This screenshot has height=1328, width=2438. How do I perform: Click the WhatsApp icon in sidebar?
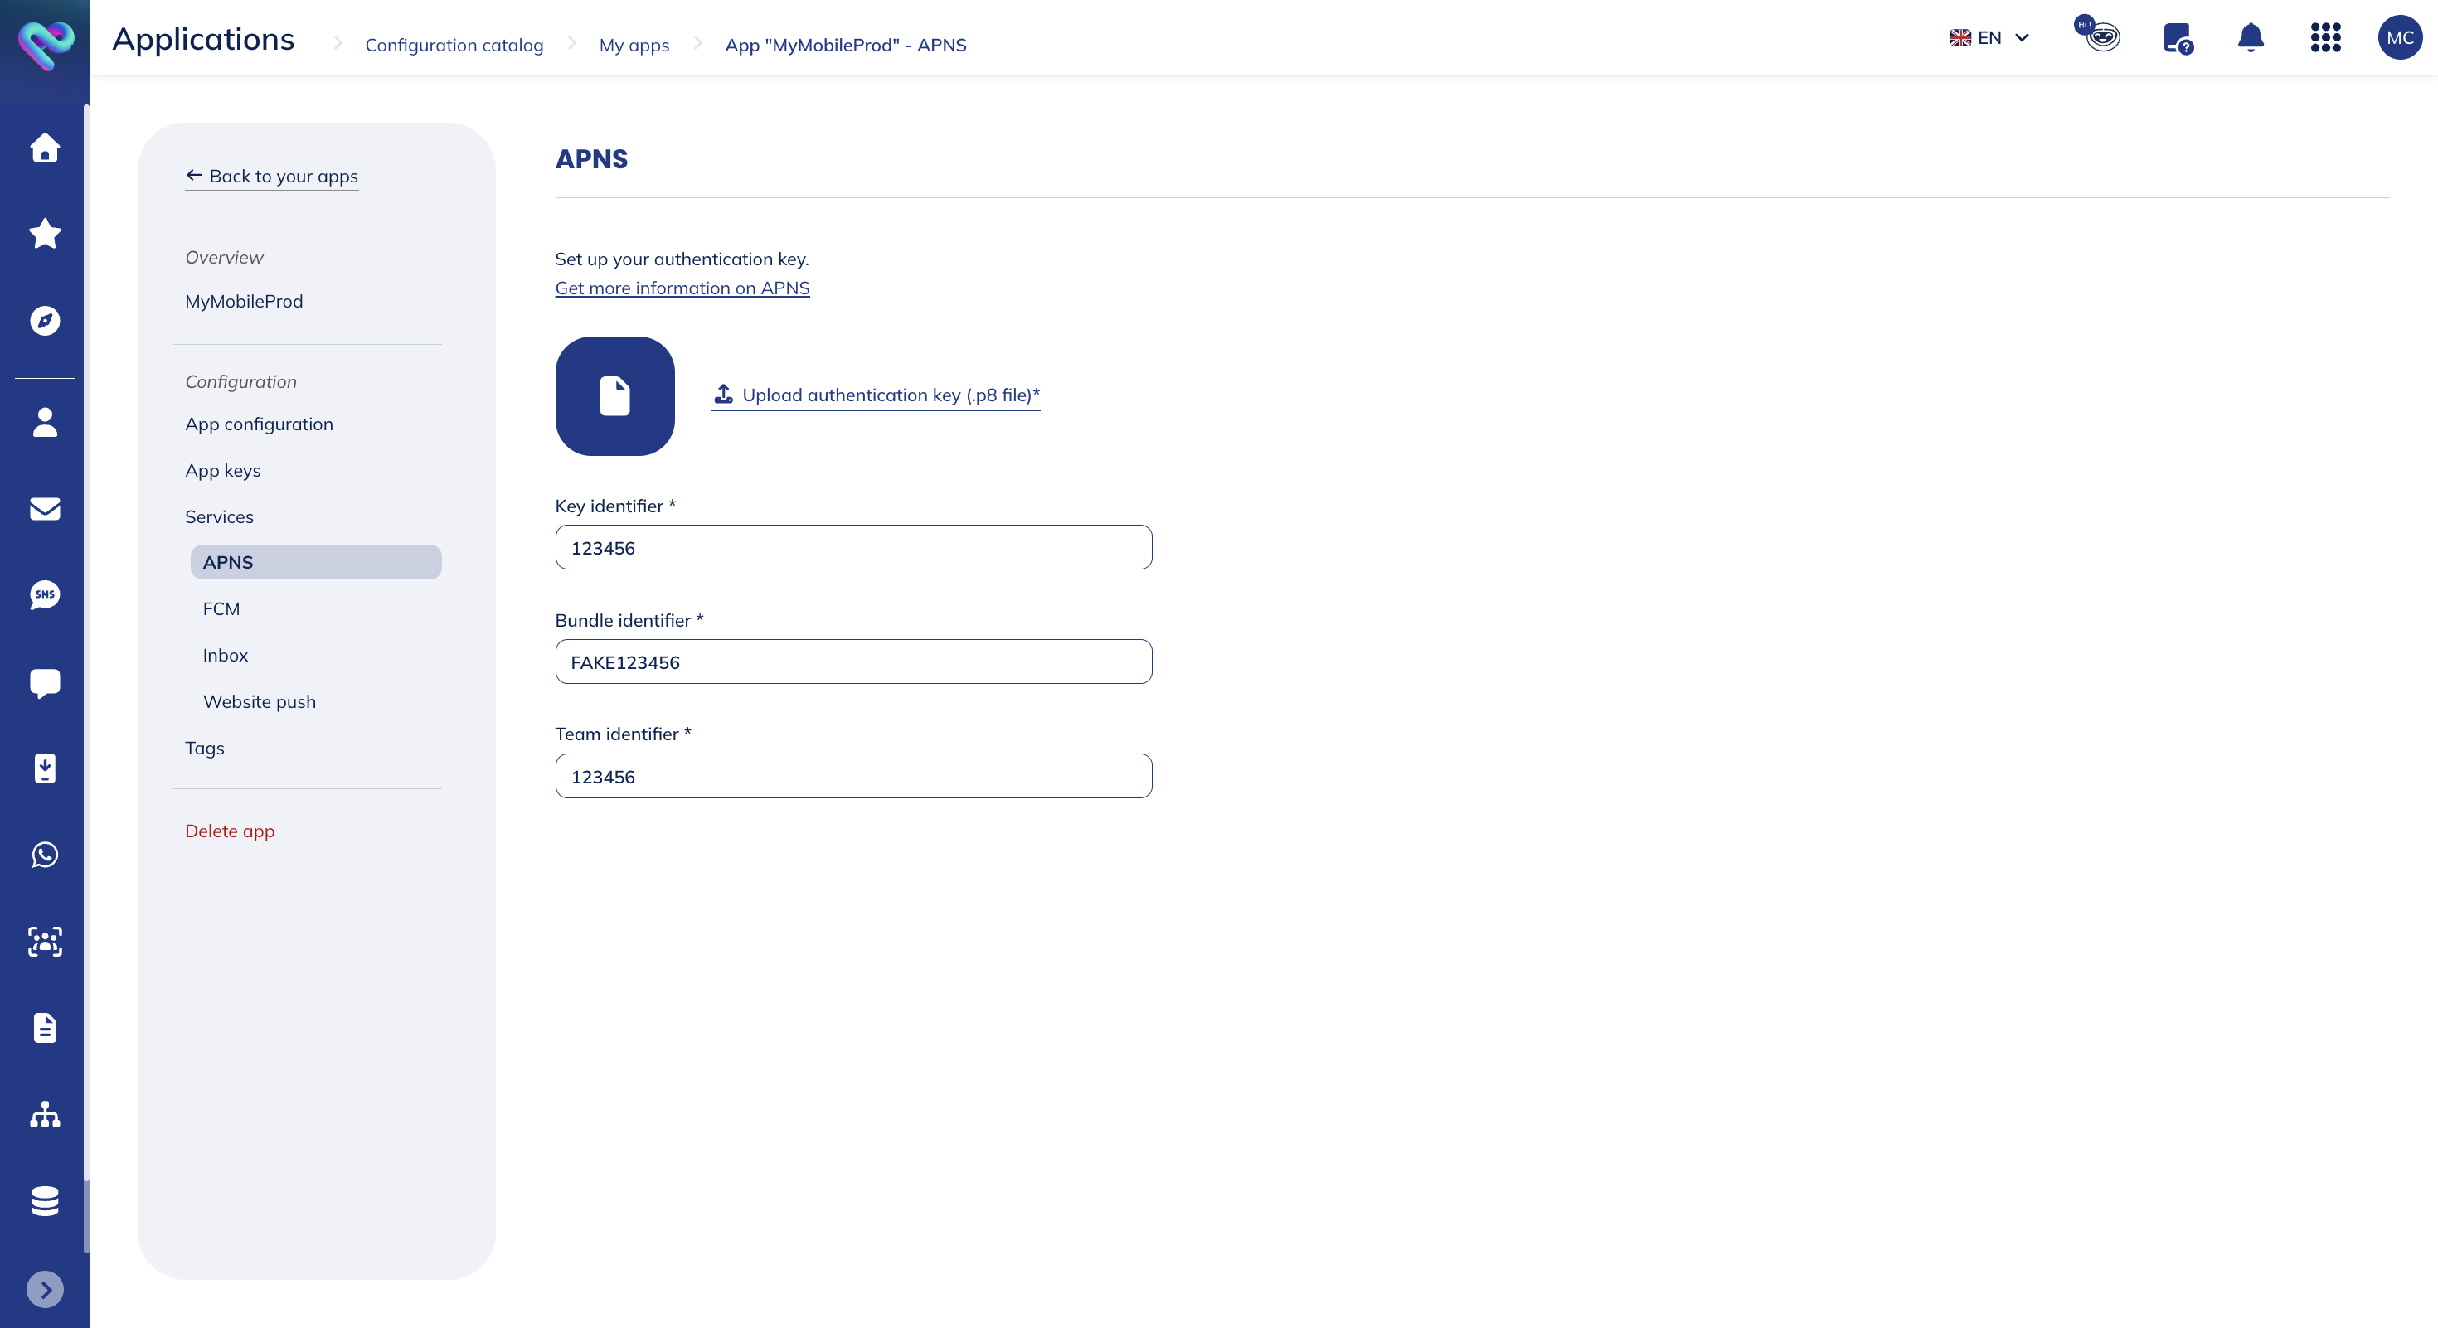pos(45,855)
